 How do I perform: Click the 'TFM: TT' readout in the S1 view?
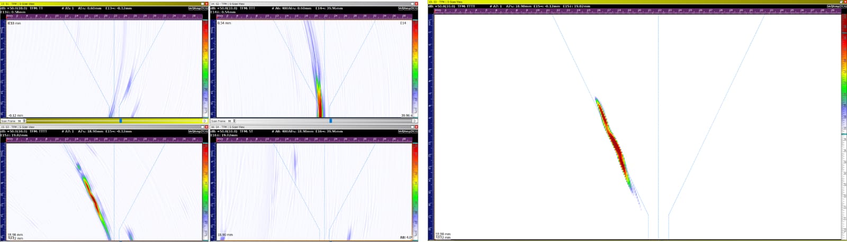click(x=36, y=8)
